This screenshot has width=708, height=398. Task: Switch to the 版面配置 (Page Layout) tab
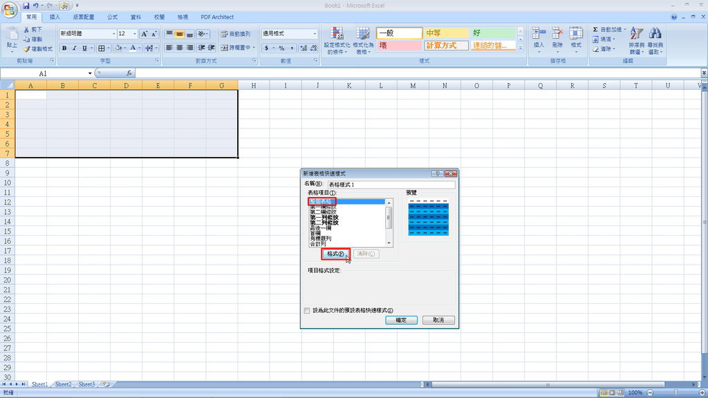84,17
